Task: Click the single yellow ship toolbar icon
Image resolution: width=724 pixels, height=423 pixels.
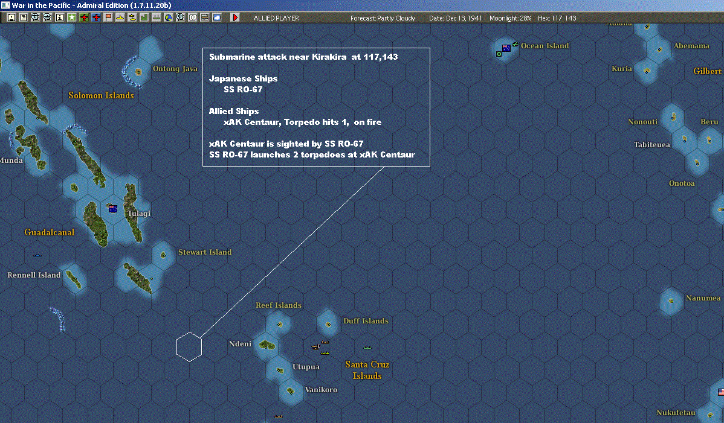Action: 120,17
